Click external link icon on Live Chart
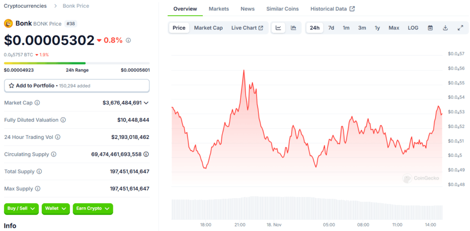This screenshot has height=231, width=470. pyautogui.click(x=261, y=28)
